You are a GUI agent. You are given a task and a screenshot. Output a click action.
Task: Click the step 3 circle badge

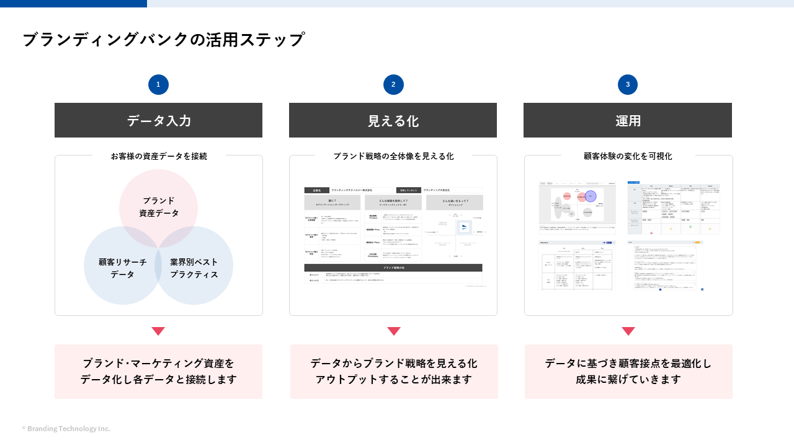(628, 84)
